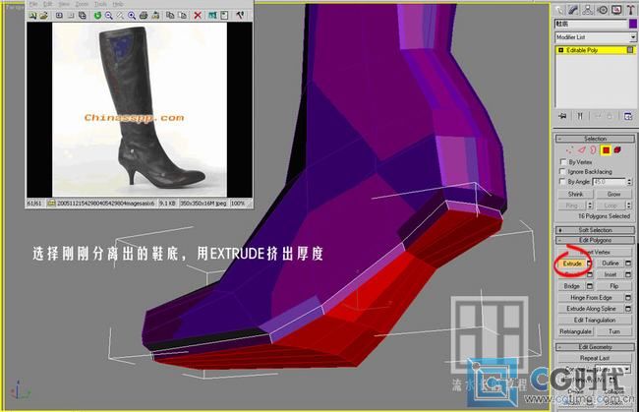Select Vertex sub-object level icon
This screenshot has width=639, height=412.
569,150
